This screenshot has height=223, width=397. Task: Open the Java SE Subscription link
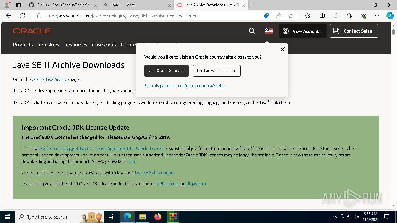153,173
